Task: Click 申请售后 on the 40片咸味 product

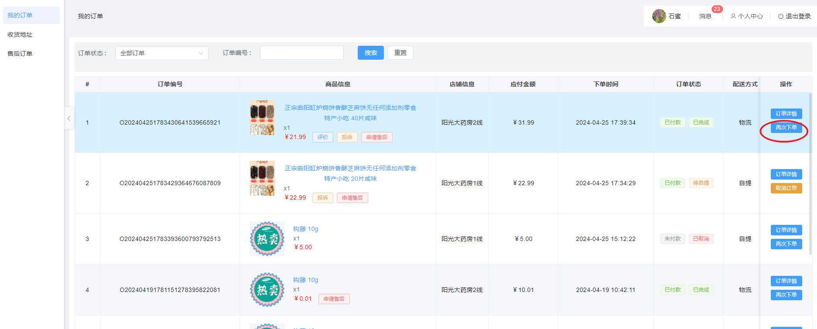Action: click(x=377, y=137)
